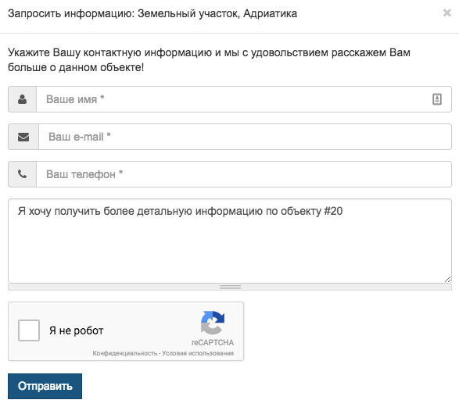
Task: Close the request information dialog
Action: click(447, 12)
